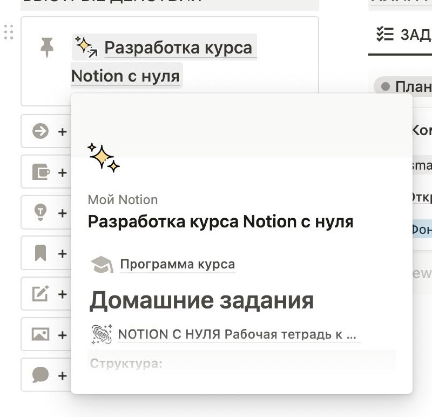Image resolution: width=432 pixels, height=417 pixels.
Task: Click the galaxy icon beside NOTION С НУЛЯ
Action: click(x=102, y=334)
